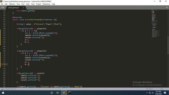Click line number 60 in gutter
Image resolution: width=169 pixels, height=95 pixels.
[4, 28]
